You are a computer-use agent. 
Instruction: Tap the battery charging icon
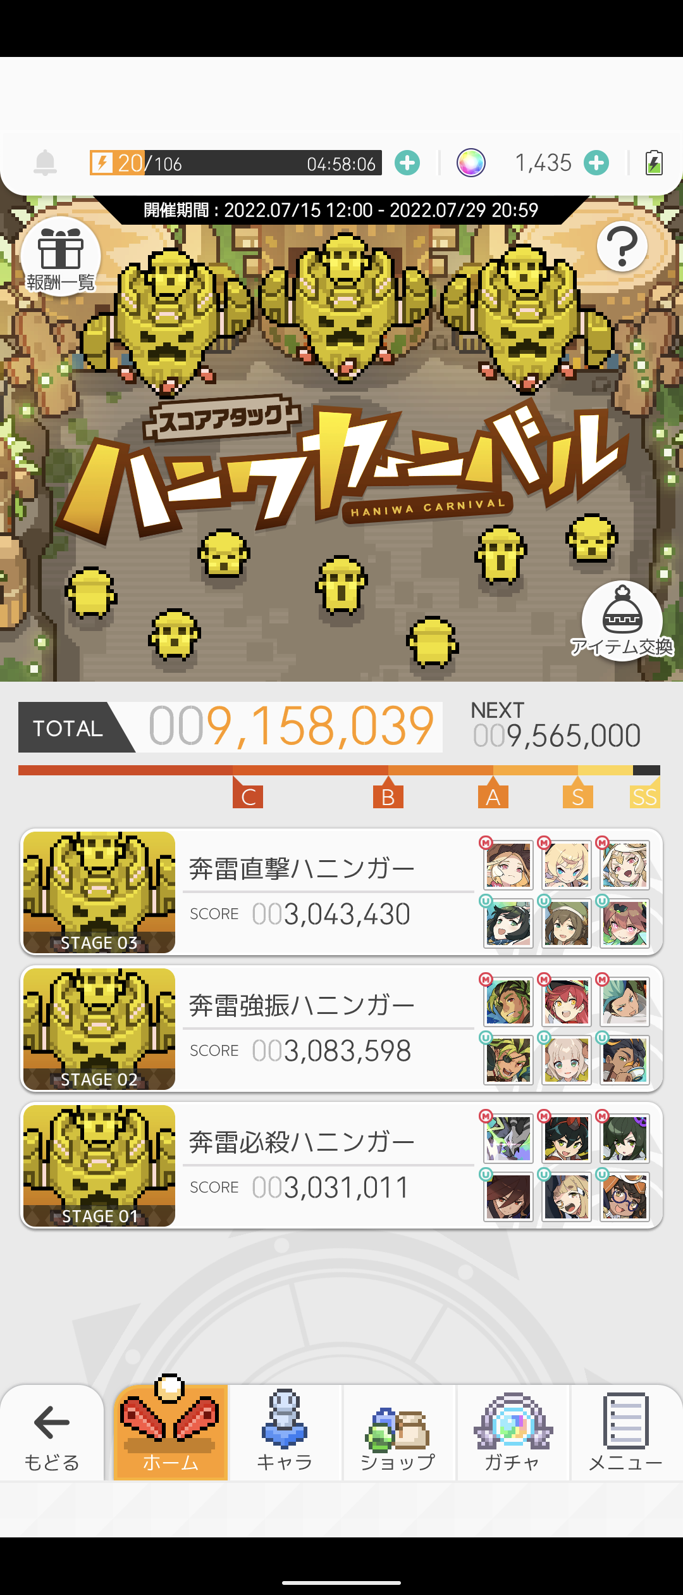pyautogui.click(x=654, y=163)
